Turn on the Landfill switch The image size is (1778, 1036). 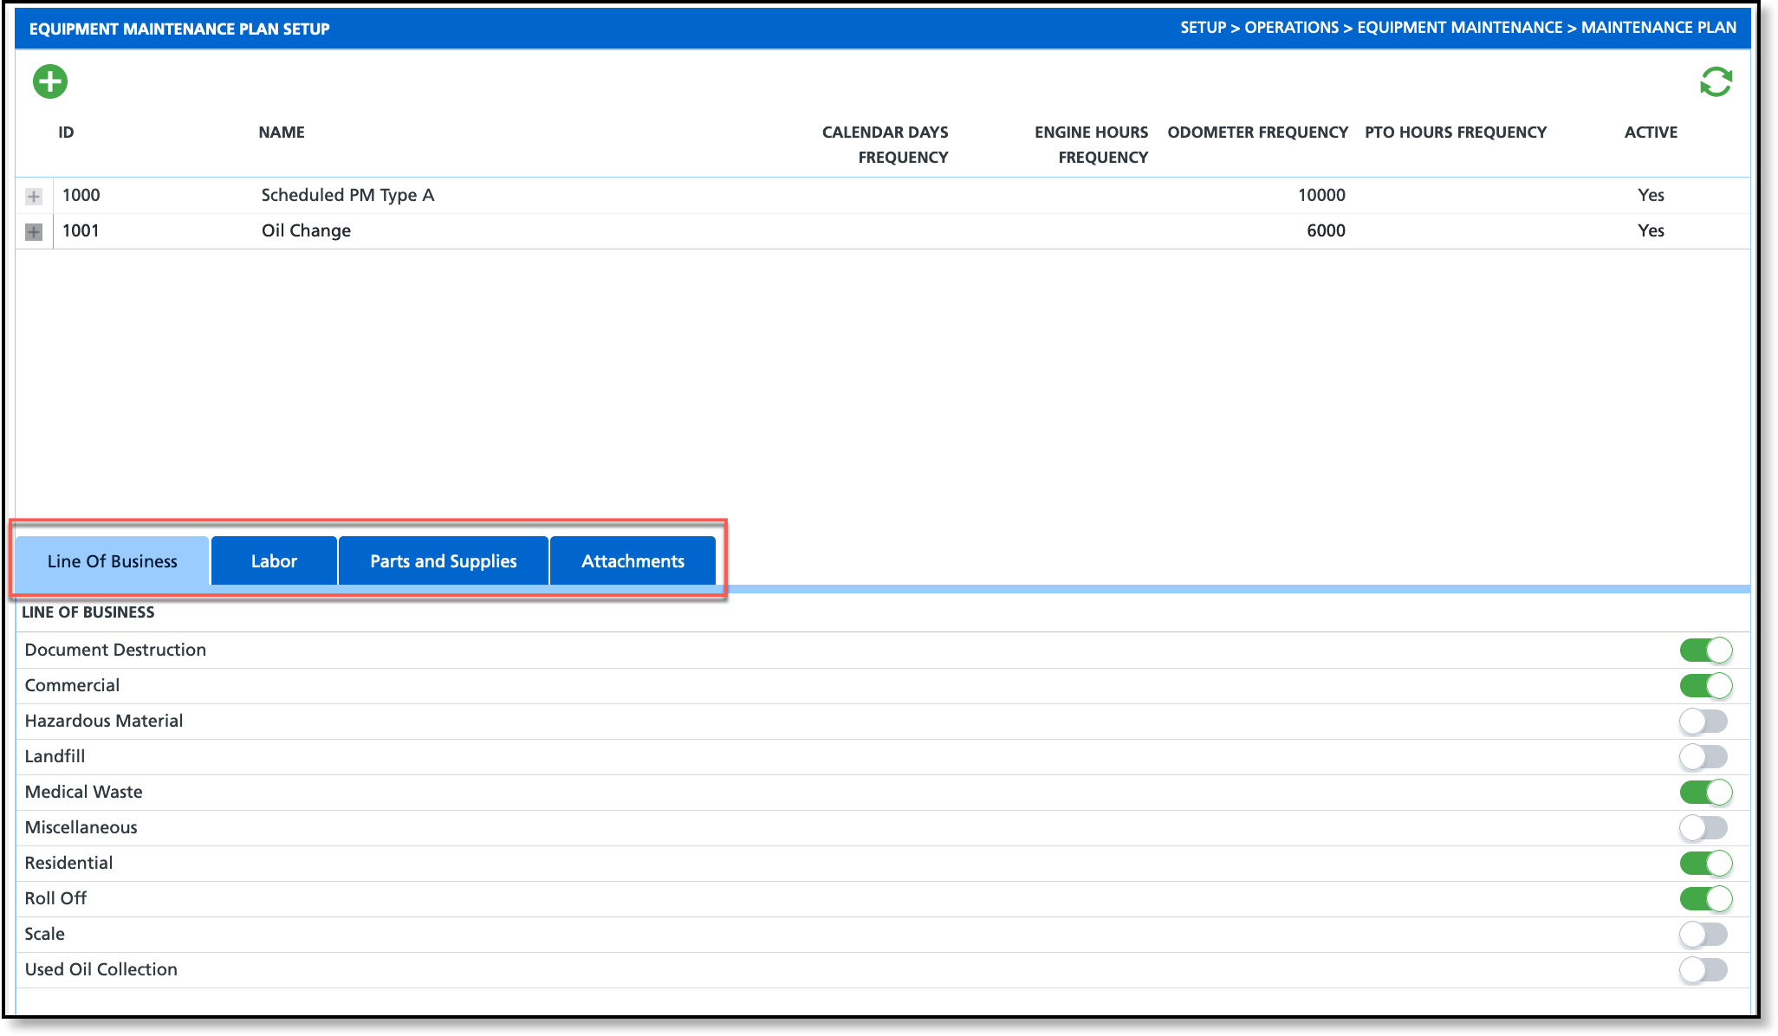pos(1703,757)
